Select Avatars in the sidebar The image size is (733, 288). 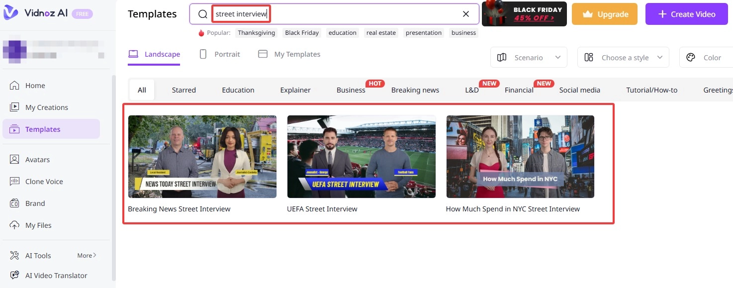pyautogui.click(x=37, y=159)
